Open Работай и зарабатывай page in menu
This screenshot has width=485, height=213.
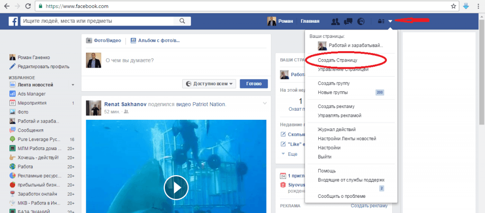(351, 45)
